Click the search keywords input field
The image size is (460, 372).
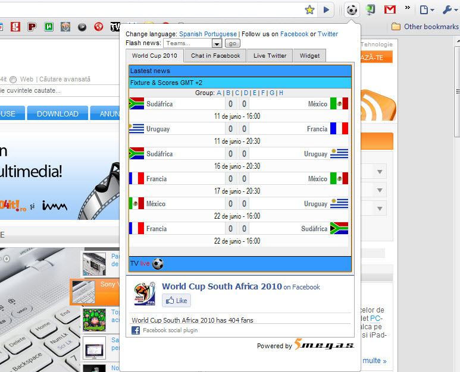[60, 90]
